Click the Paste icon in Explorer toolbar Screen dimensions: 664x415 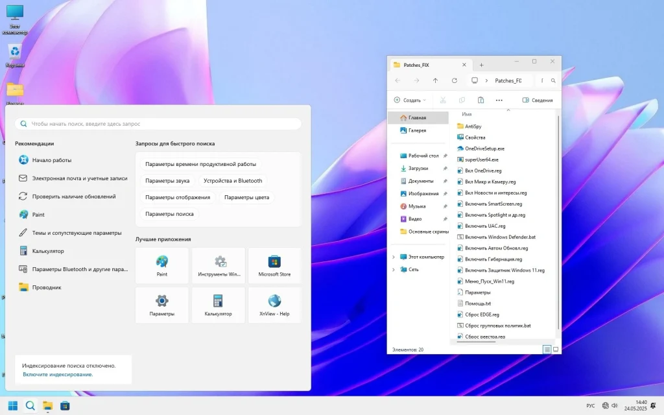pyautogui.click(x=480, y=100)
